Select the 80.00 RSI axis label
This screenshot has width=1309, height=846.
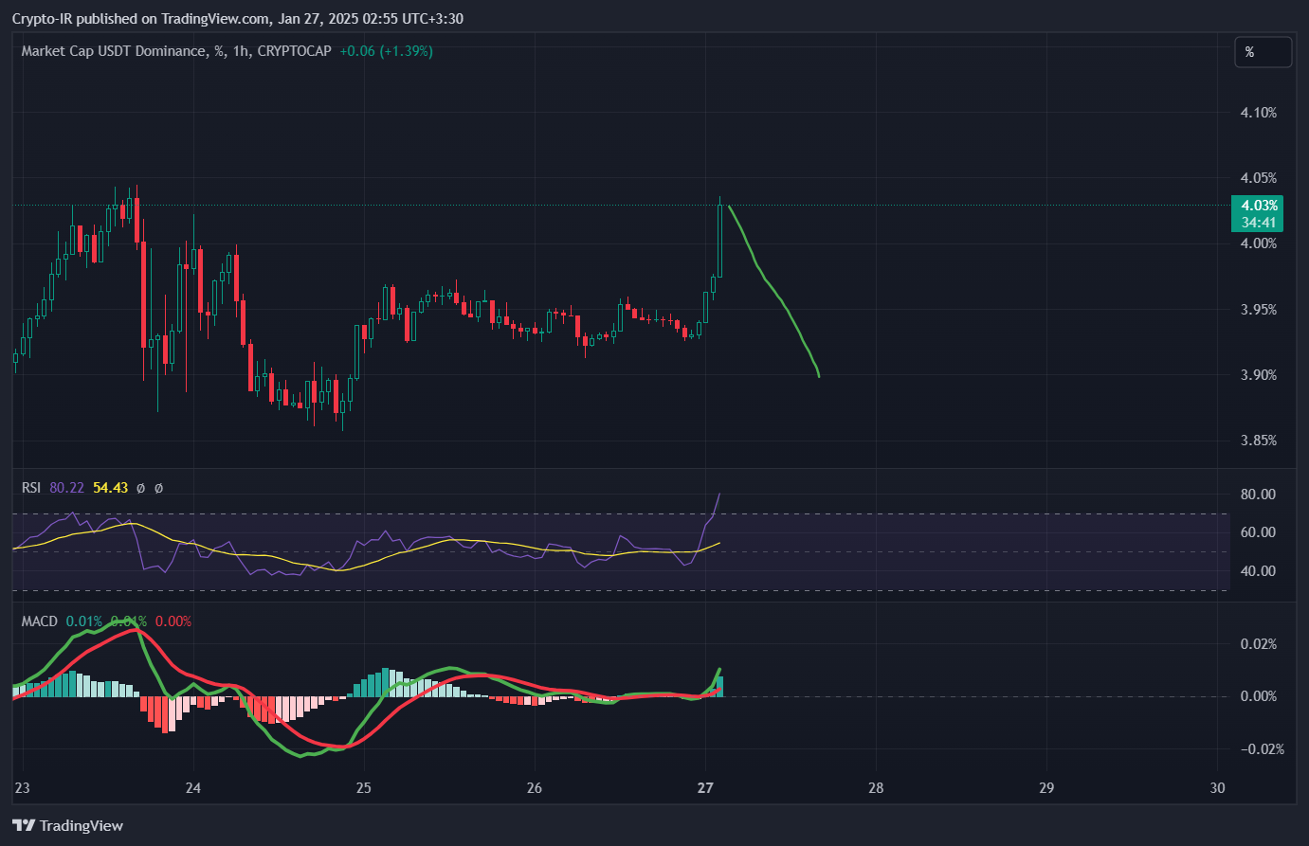pyautogui.click(x=1258, y=495)
